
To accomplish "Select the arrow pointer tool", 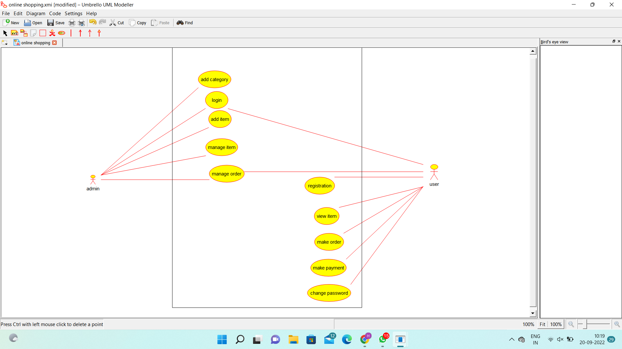I will 5,33.
